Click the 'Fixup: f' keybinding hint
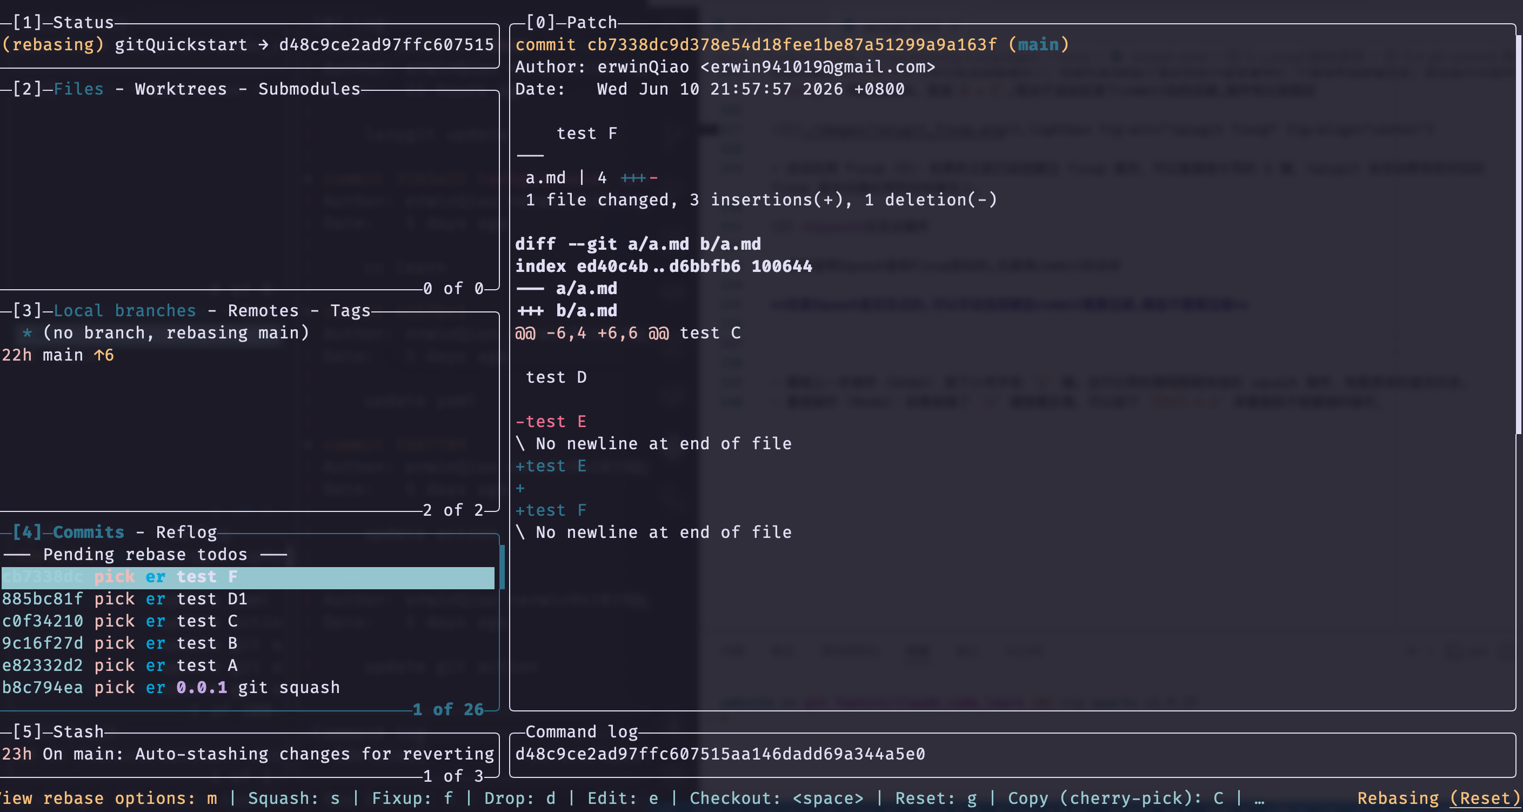Screen dimensions: 1523x812 coord(412,798)
